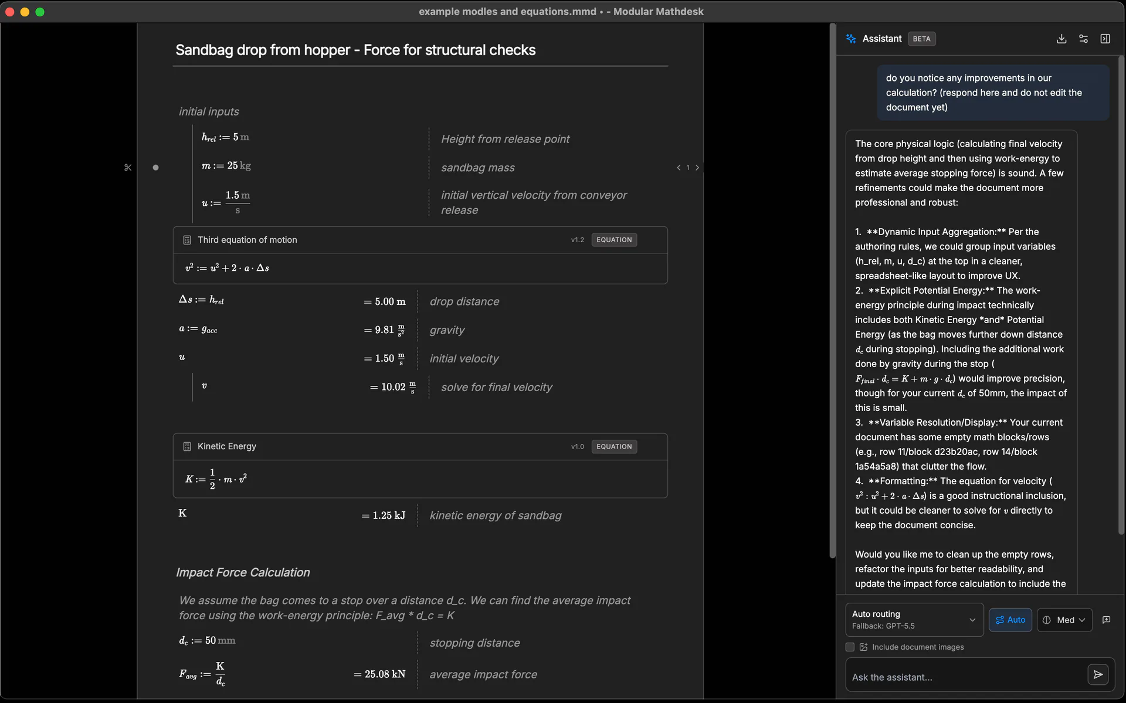Select the d_c := 50 mm expression
The height and width of the screenshot is (703, 1126).
pos(207,641)
